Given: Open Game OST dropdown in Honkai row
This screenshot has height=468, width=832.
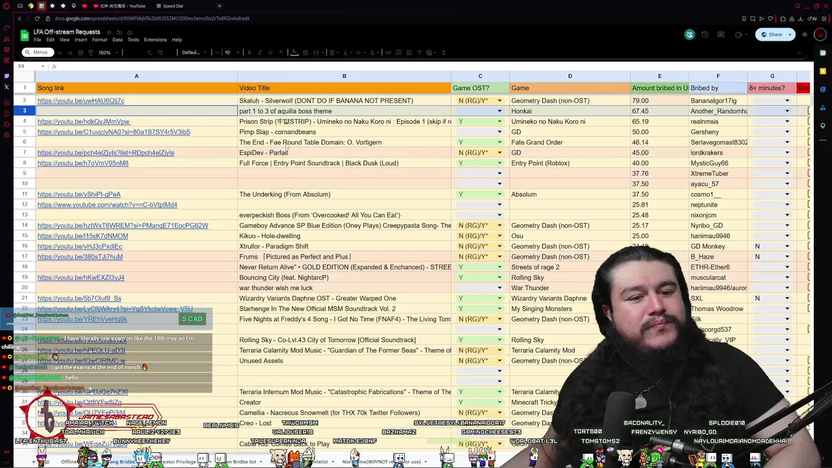Looking at the screenshot, I should (500, 111).
